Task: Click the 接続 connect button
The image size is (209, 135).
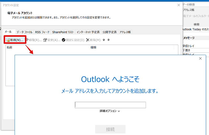Action: (x=110, y=129)
